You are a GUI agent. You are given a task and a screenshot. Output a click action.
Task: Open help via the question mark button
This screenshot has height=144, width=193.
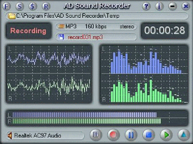tap(146, 6)
